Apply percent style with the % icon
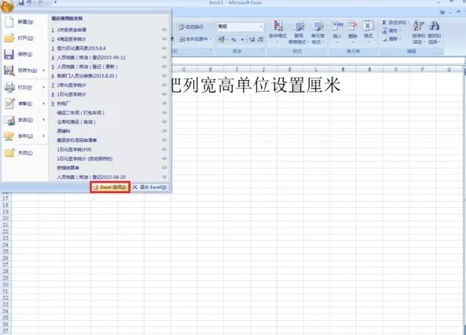 pos(234,39)
